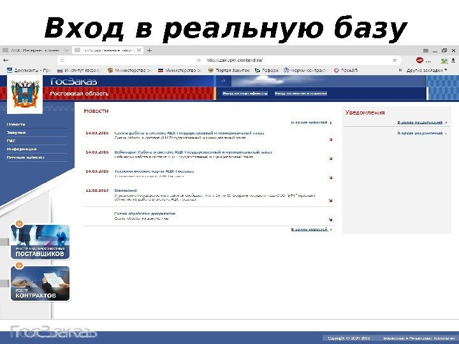The image size is (459, 344).
Task: Open the top В архив новостей link
Action: point(309,122)
